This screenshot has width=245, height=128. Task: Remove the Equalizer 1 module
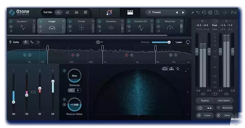[34, 21]
